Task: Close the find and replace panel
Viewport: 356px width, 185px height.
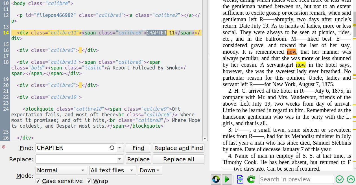Action: tap(4, 147)
